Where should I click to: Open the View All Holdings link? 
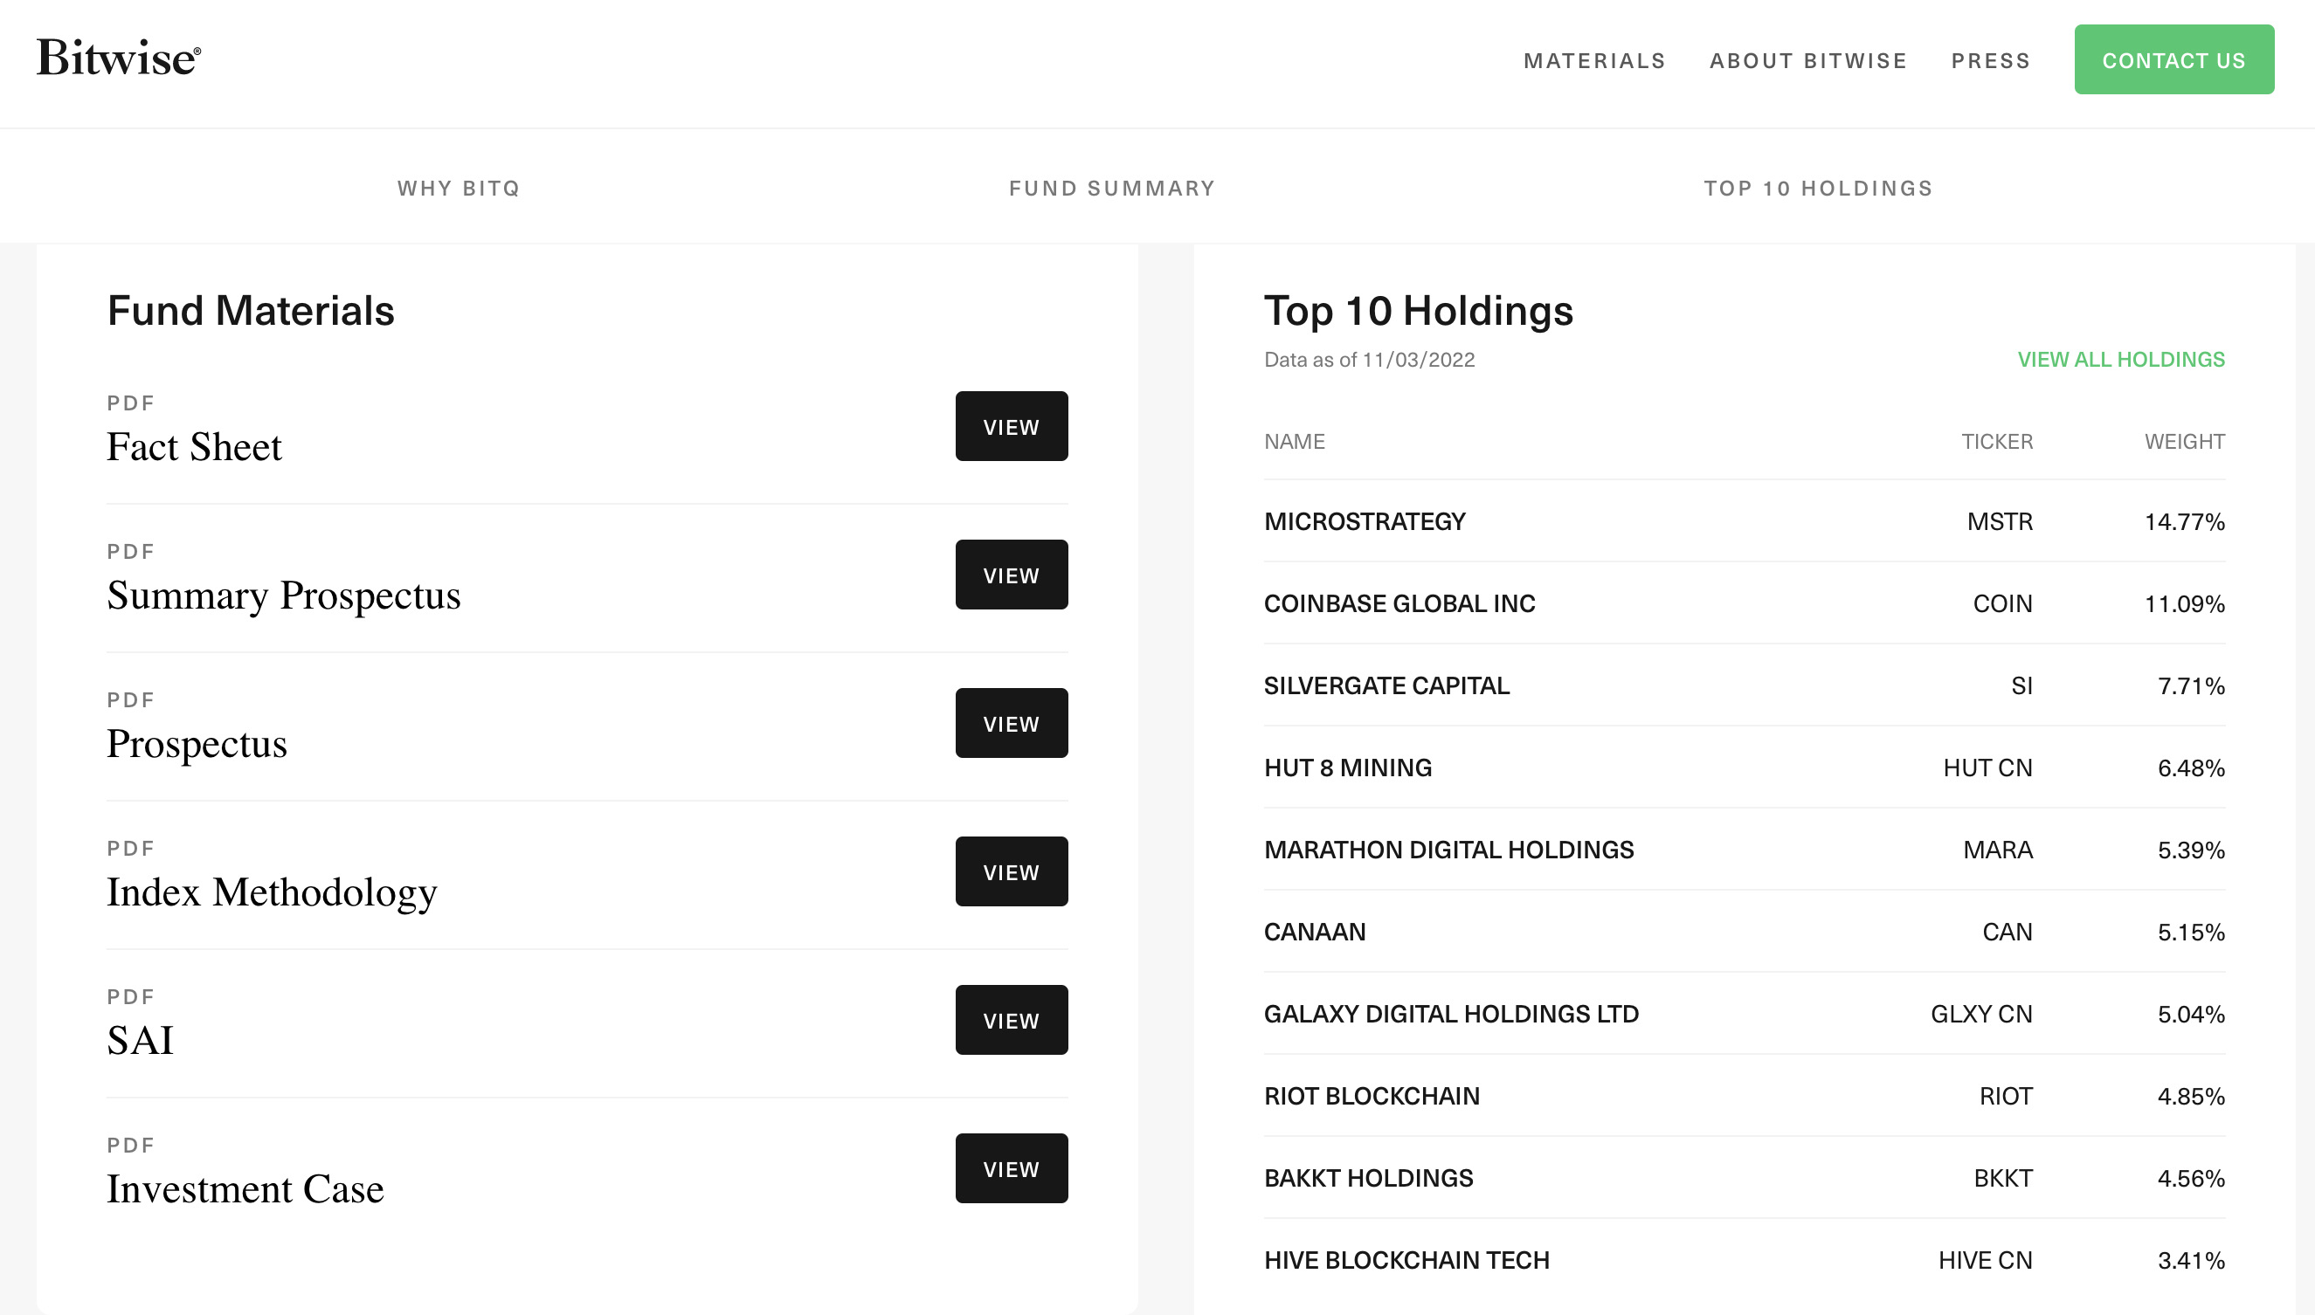point(2120,360)
